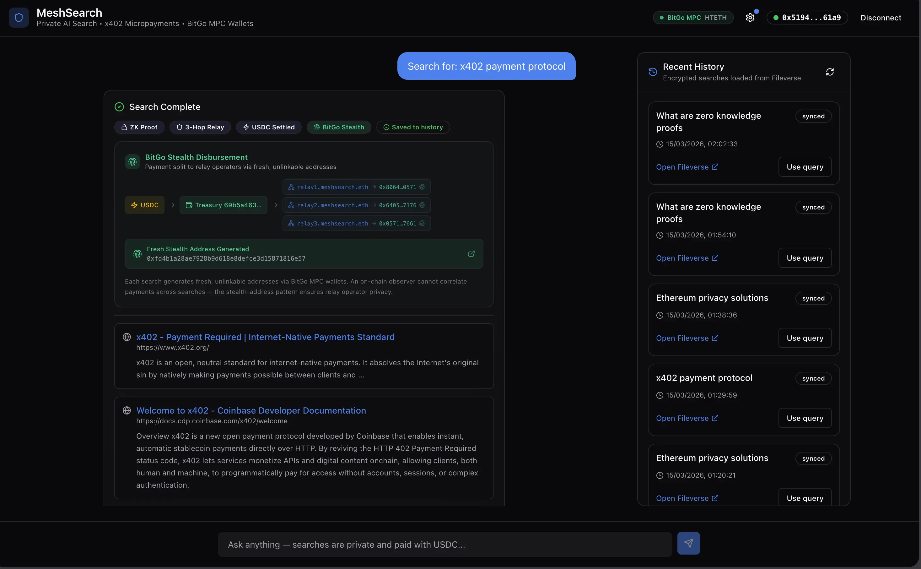
Task: Click the Search Complete checkmark icon
Action: pos(119,107)
